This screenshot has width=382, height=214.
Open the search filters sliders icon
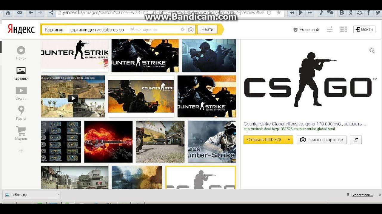(329, 29)
